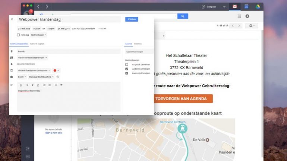
Task: Go back with the left arrow in title bar
Action: (38, 7)
